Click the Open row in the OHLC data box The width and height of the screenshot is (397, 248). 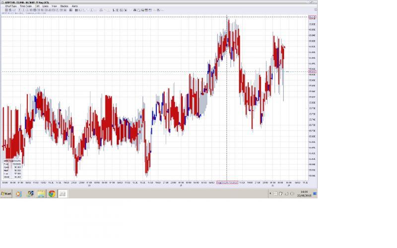12,167
